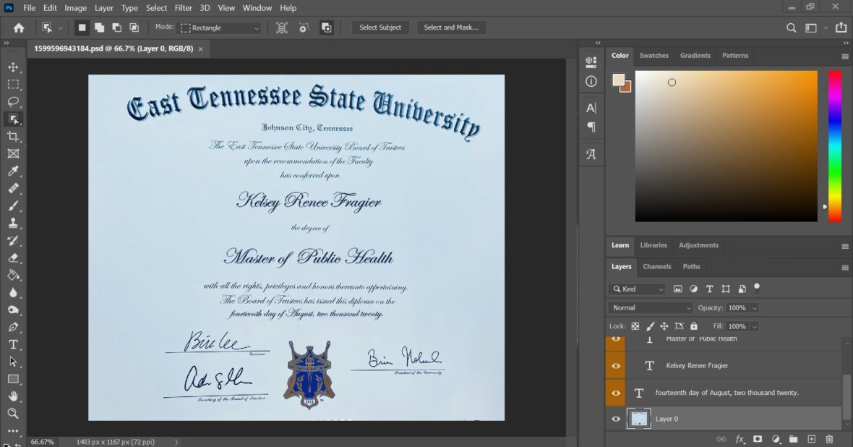
Task: Toggle lock all padlock icon
Action: tap(694, 326)
